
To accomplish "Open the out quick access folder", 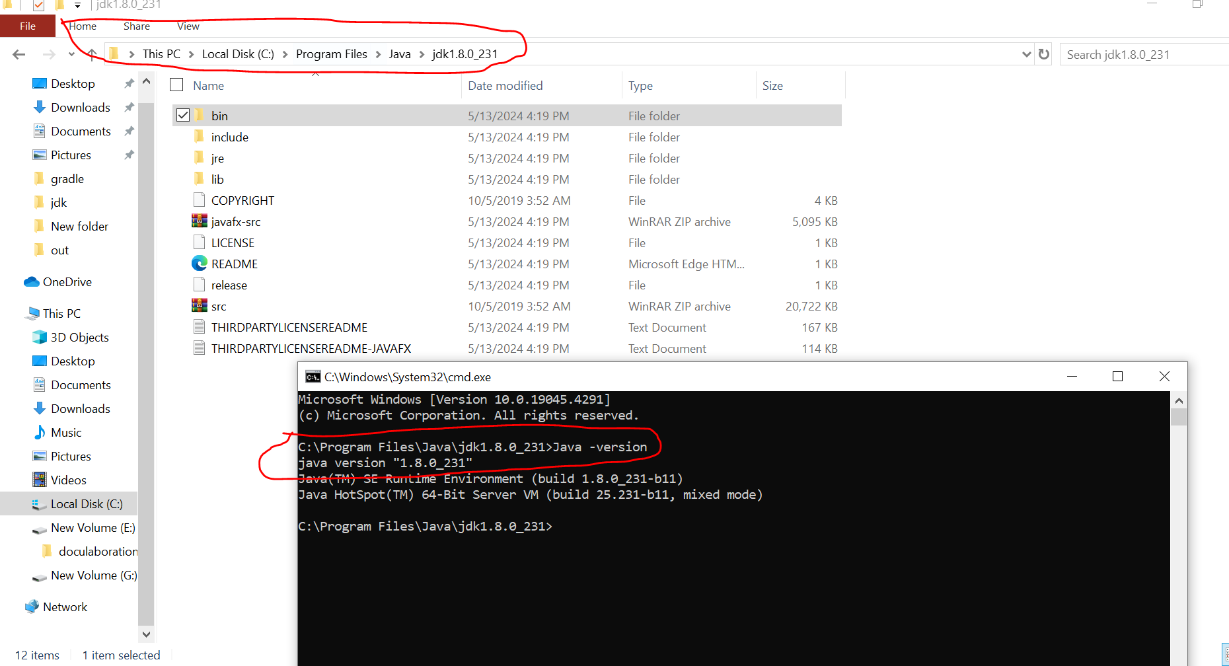I will click(x=51, y=250).
